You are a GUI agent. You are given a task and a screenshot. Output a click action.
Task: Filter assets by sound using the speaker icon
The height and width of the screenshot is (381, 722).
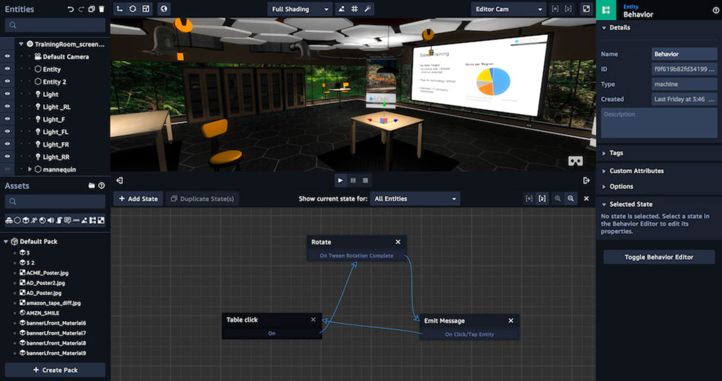pos(51,220)
